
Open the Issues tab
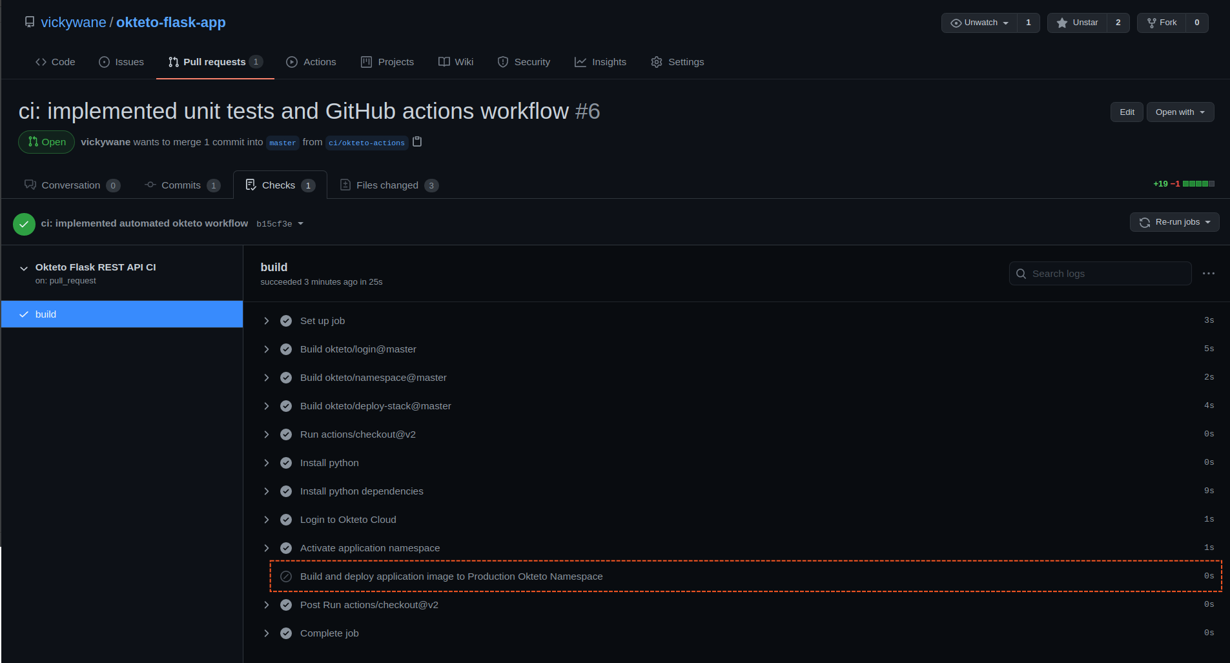pyautogui.click(x=121, y=62)
